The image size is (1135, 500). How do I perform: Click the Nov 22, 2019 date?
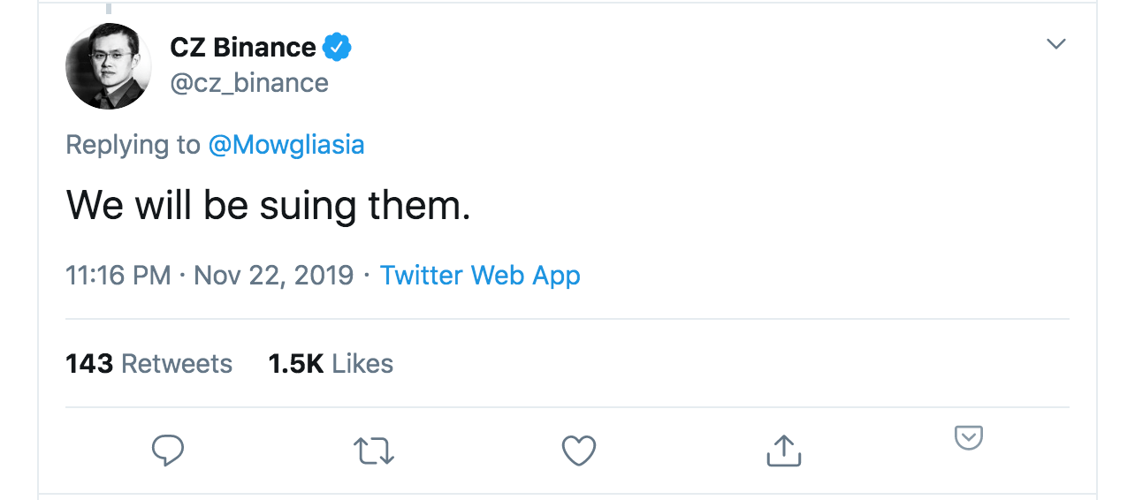pyautogui.click(x=273, y=276)
